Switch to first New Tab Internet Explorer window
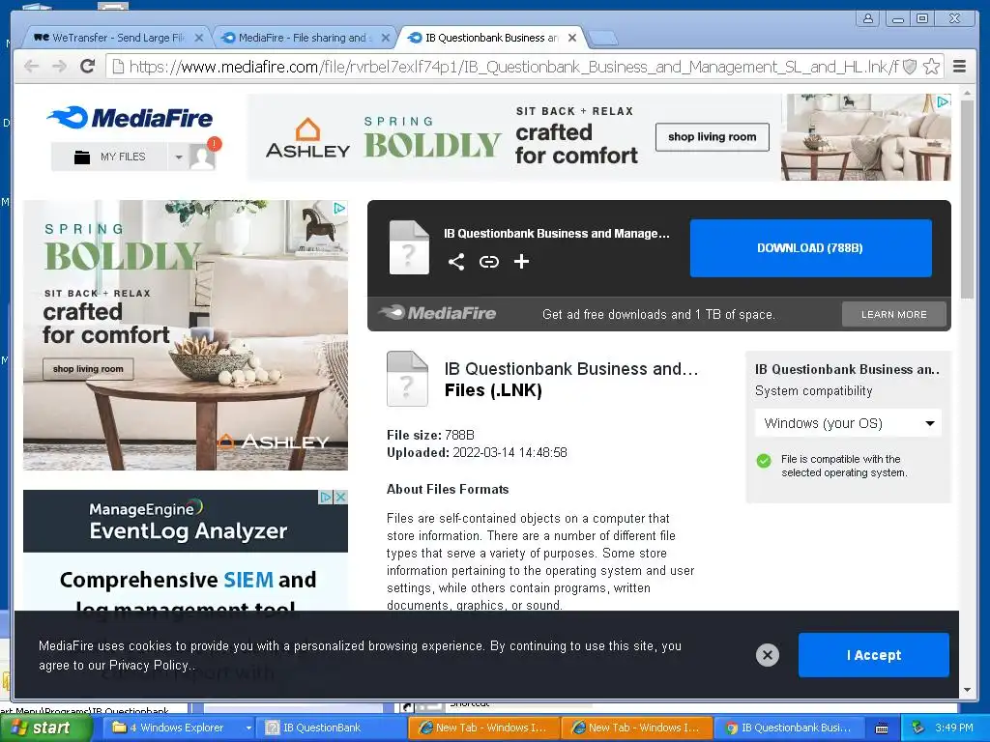The height and width of the screenshot is (742, 990). pyautogui.click(x=483, y=728)
